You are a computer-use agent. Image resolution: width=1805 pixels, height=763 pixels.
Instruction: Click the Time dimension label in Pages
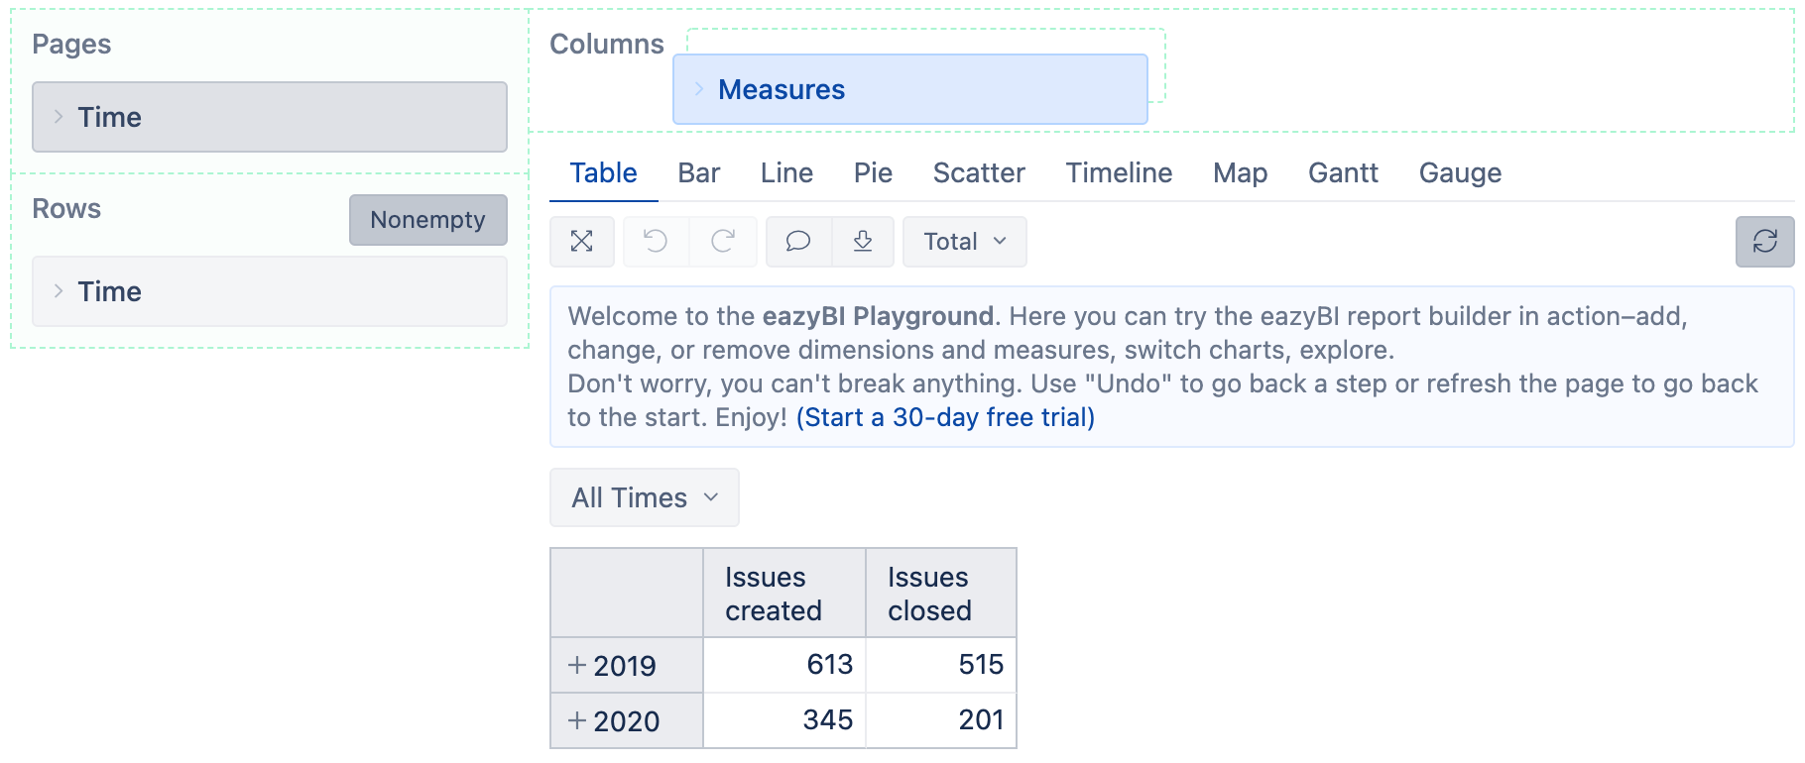click(110, 117)
